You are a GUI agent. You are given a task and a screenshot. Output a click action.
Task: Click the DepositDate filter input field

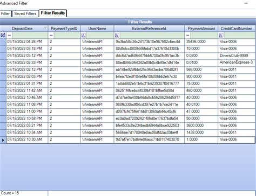point(30,35)
